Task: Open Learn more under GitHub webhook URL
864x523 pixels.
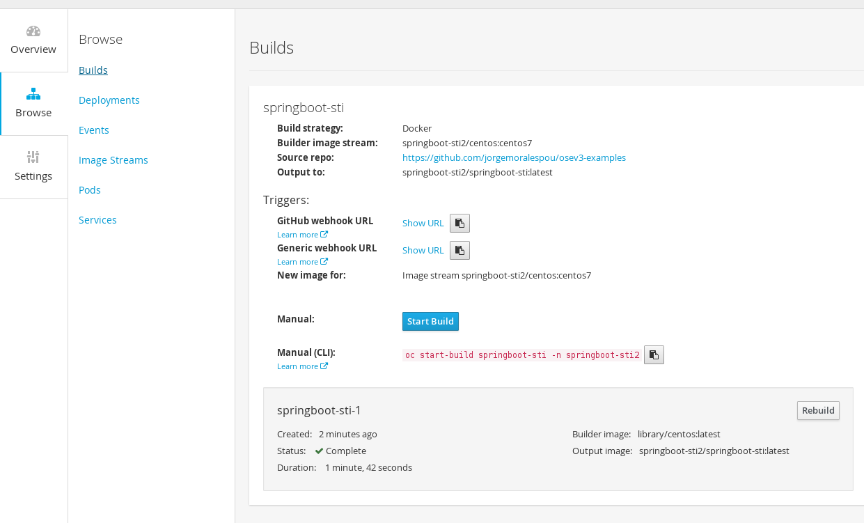Action: click(x=302, y=235)
